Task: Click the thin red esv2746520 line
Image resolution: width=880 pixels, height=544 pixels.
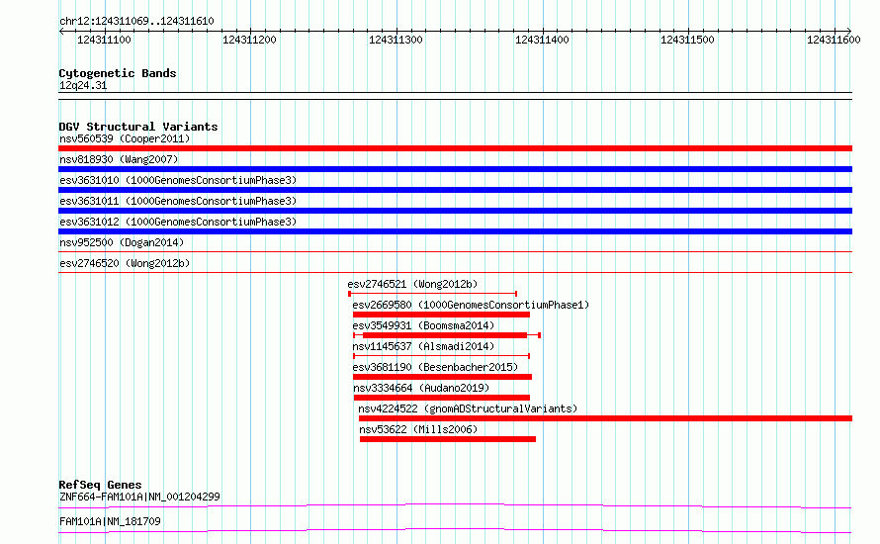Action: click(x=455, y=273)
